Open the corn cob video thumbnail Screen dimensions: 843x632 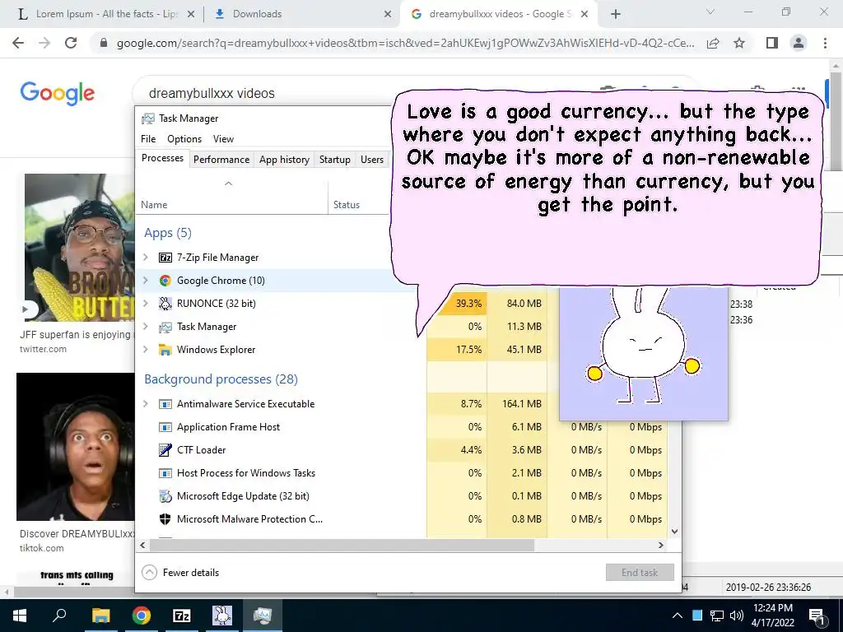(80, 247)
